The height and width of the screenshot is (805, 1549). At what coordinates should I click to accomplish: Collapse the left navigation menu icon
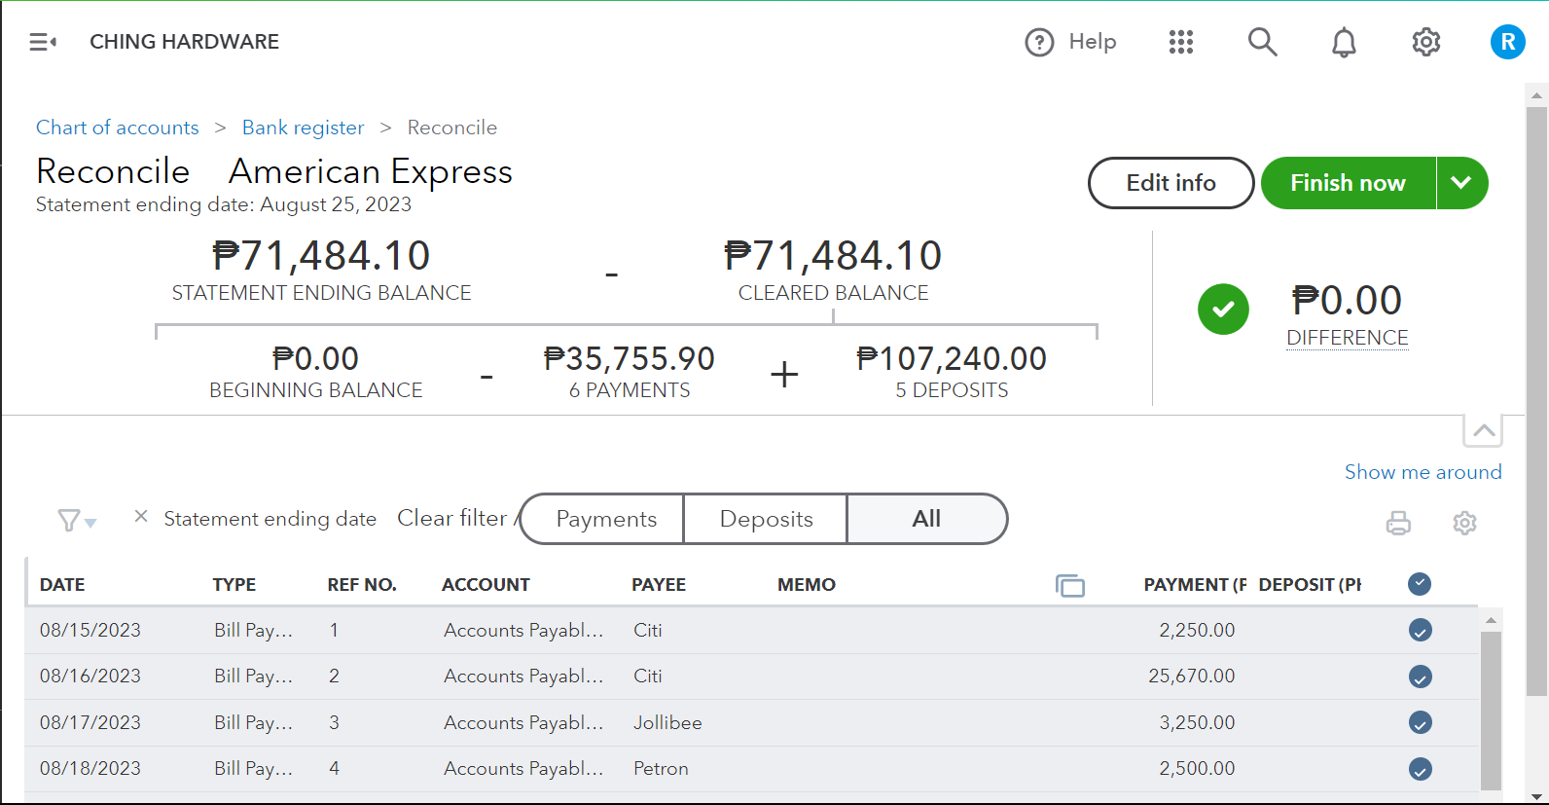(42, 42)
